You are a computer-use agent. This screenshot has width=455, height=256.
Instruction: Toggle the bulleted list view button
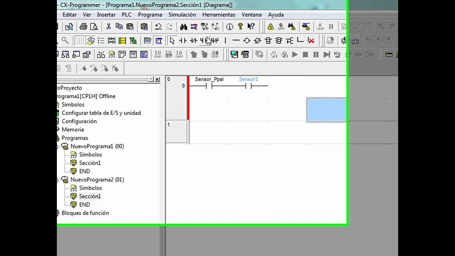(101, 41)
